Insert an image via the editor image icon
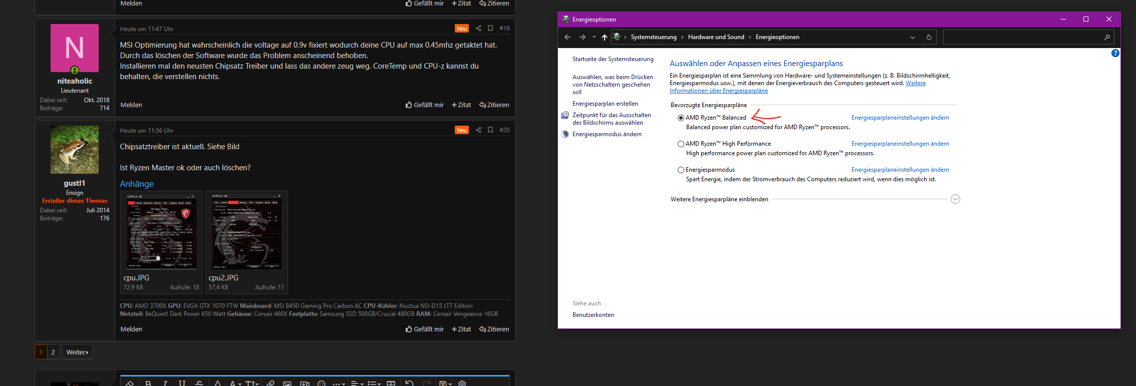The image size is (1136, 386). pos(288,383)
